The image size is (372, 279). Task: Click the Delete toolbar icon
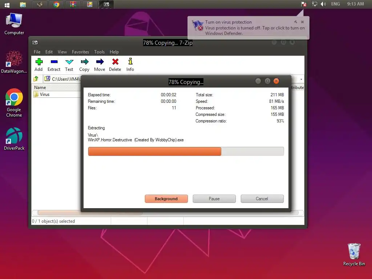115,62
